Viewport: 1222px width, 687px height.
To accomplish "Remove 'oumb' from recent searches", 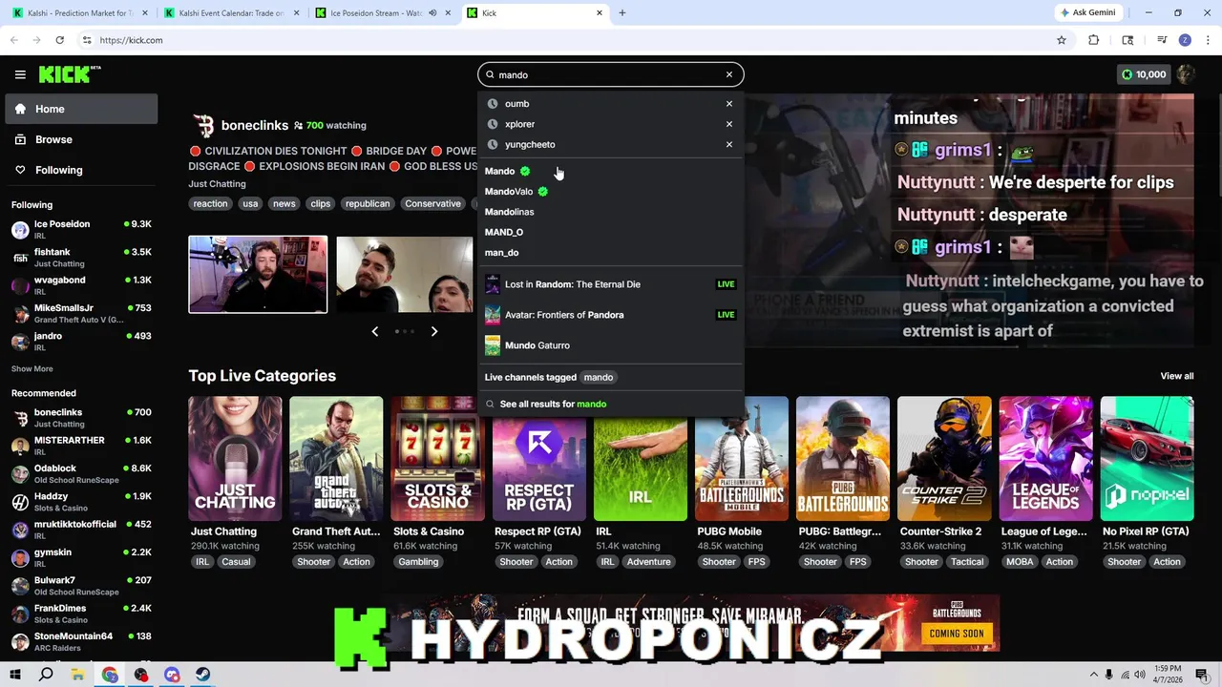I will (x=728, y=104).
